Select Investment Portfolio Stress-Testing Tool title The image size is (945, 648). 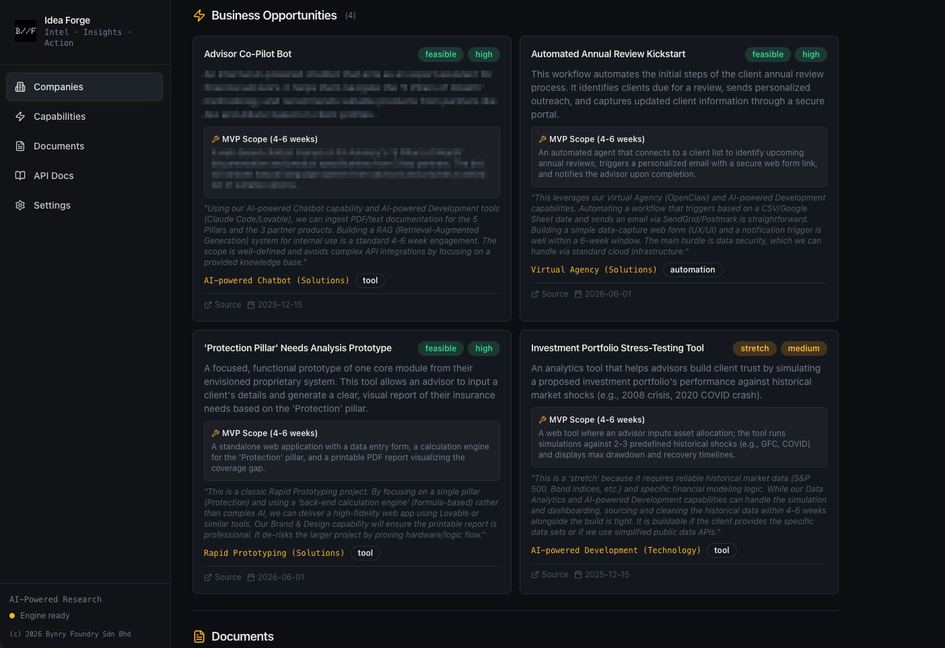(x=617, y=348)
